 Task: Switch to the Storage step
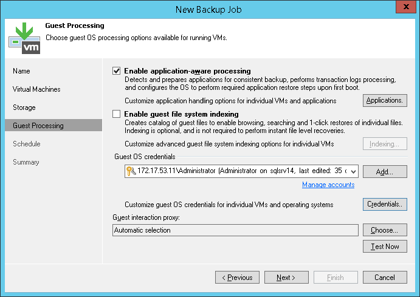(x=24, y=108)
